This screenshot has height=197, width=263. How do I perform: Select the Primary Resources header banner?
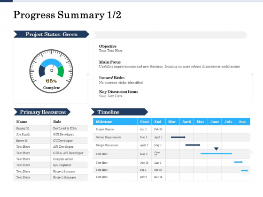pos(42,112)
